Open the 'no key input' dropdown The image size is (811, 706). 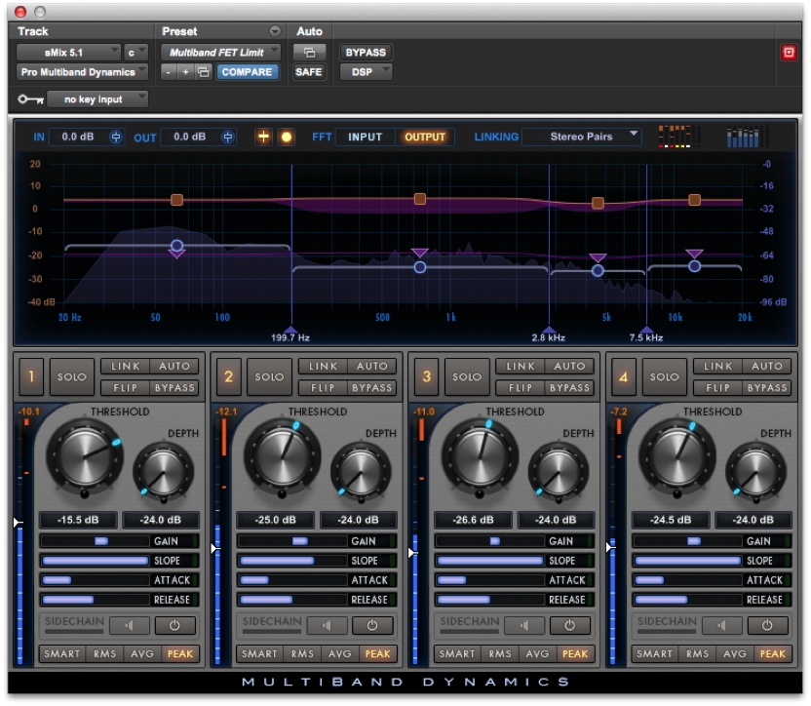point(97,98)
